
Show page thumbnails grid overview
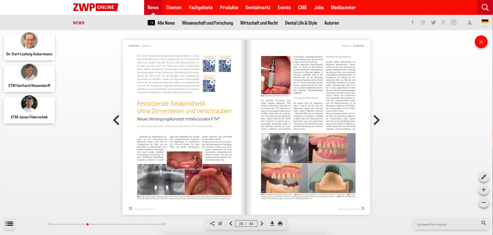click(220, 223)
